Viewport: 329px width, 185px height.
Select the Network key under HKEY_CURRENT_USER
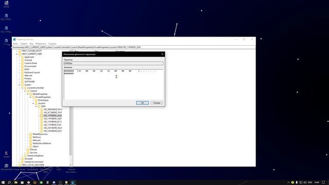click(28, 76)
